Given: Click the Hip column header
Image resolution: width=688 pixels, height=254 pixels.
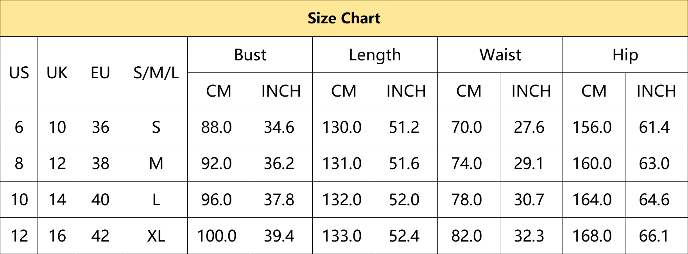Looking at the screenshot, I should (x=625, y=55).
